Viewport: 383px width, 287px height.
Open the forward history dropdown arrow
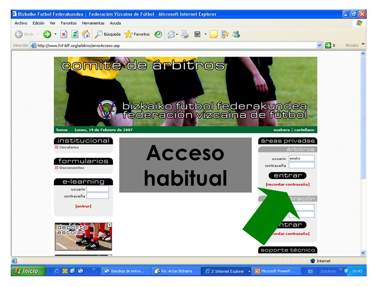[55, 34]
